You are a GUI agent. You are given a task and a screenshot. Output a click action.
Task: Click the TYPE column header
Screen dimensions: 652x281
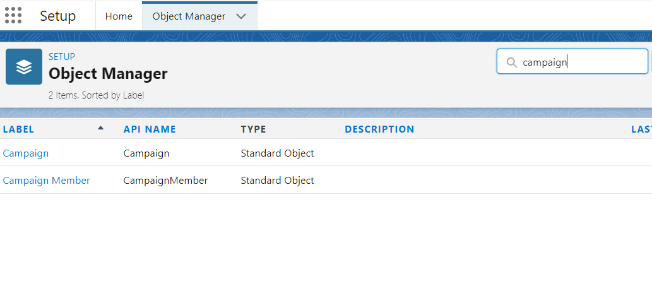(253, 129)
